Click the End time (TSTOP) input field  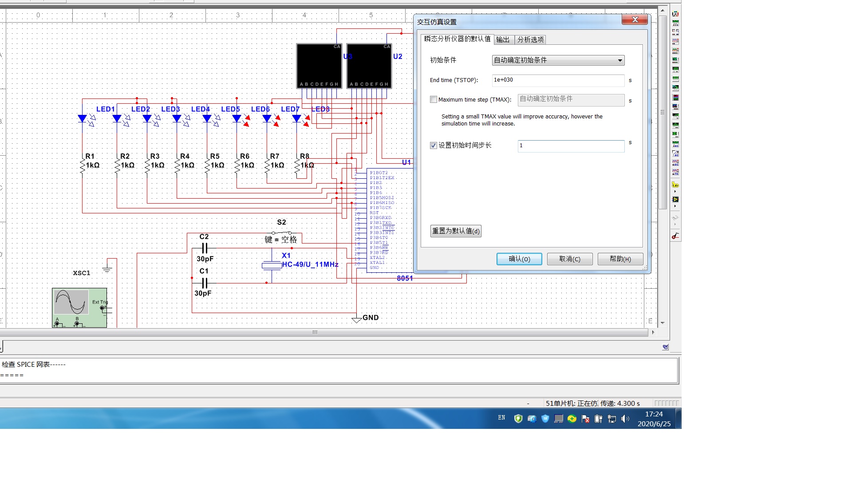point(558,80)
